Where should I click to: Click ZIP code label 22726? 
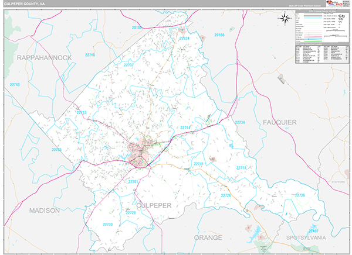[x=226, y=195]
